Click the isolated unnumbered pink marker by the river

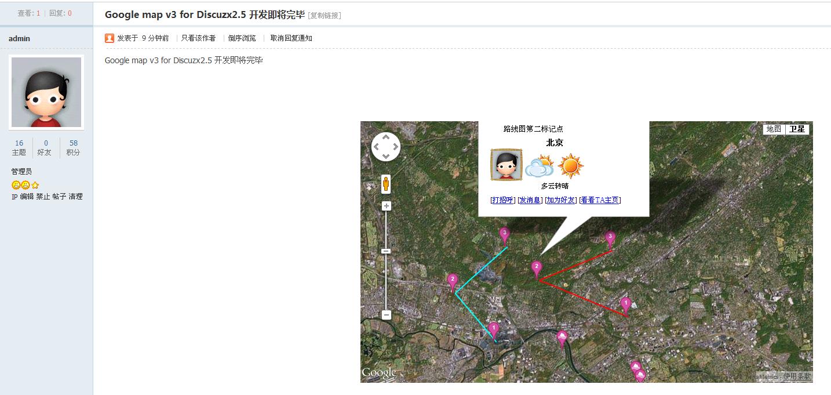tap(562, 339)
